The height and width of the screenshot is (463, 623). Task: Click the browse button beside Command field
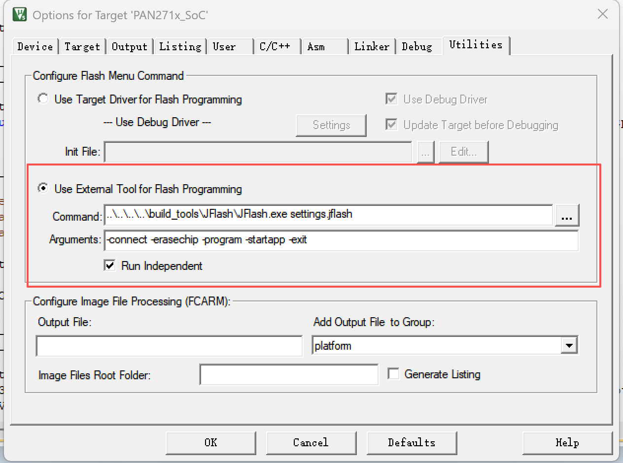pos(567,216)
